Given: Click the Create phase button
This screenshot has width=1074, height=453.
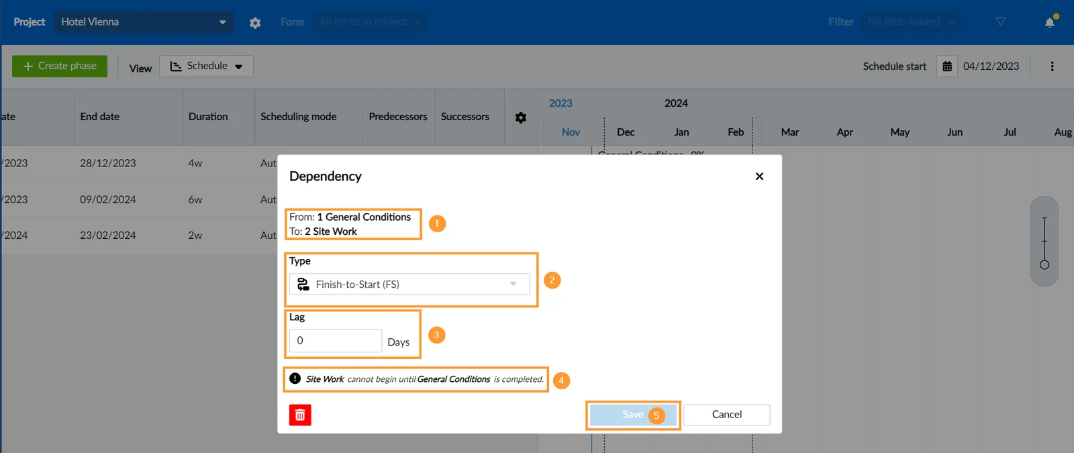Looking at the screenshot, I should 60,66.
